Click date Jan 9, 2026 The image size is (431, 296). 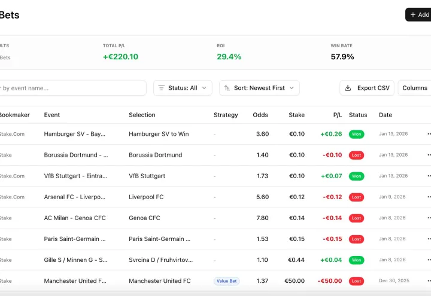[392, 197]
